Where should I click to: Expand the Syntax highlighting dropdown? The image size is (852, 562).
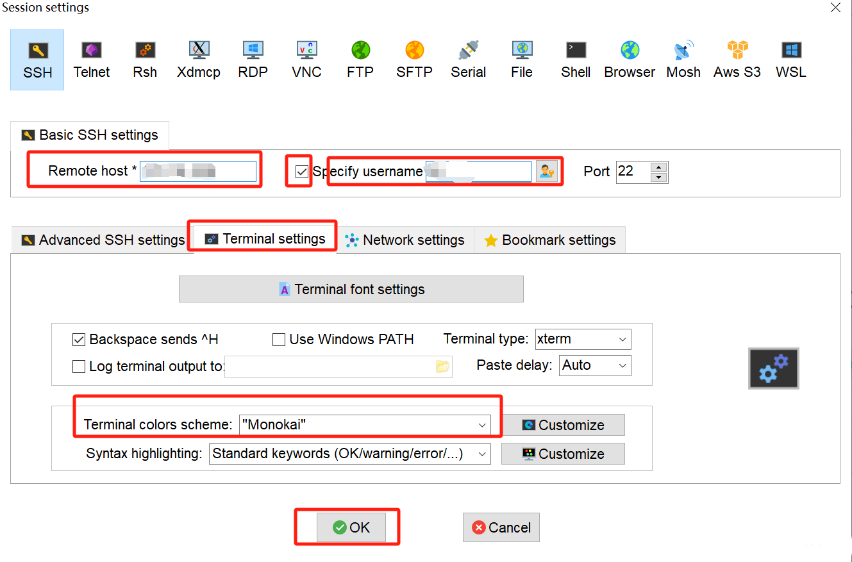click(x=350, y=454)
